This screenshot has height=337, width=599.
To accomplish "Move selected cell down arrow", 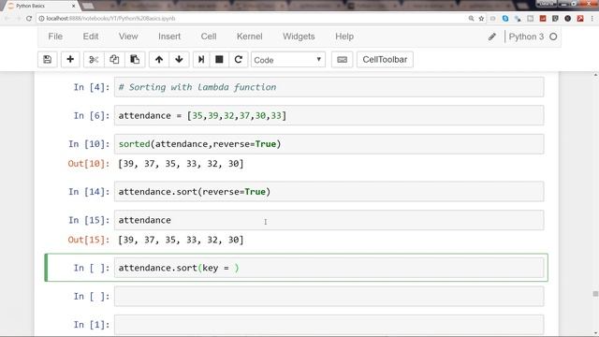I will (179, 60).
